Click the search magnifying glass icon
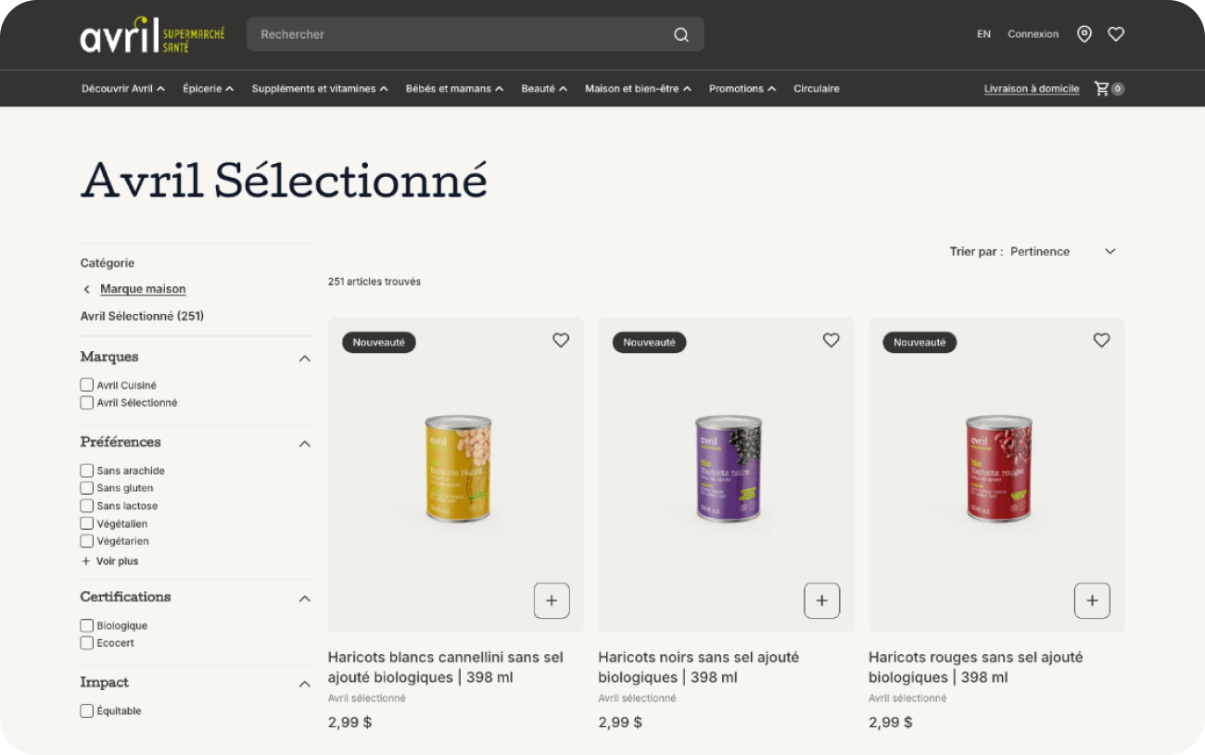This screenshot has width=1205, height=755. click(680, 35)
